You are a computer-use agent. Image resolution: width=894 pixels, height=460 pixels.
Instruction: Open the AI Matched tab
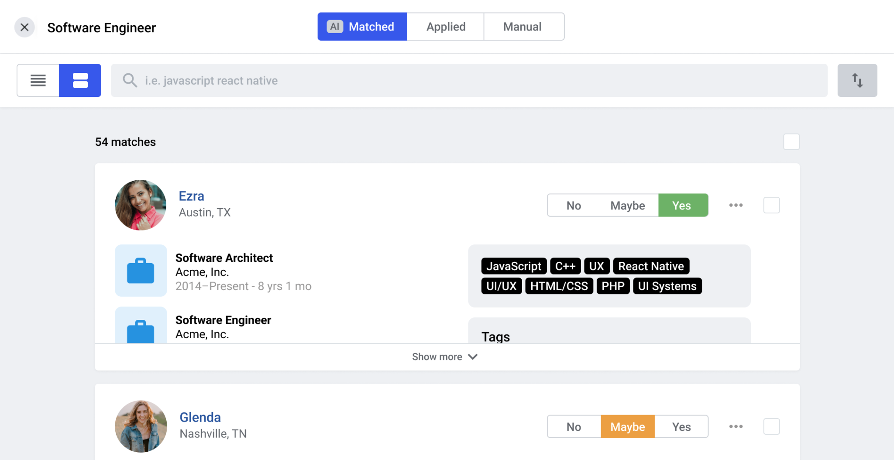point(362,27)
